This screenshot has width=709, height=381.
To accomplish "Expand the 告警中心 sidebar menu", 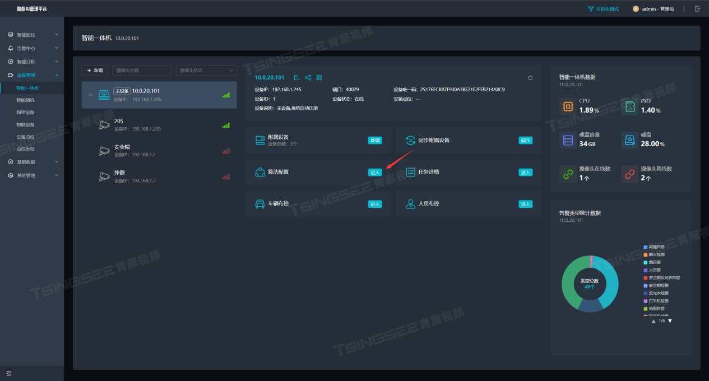I will [32, 48].
